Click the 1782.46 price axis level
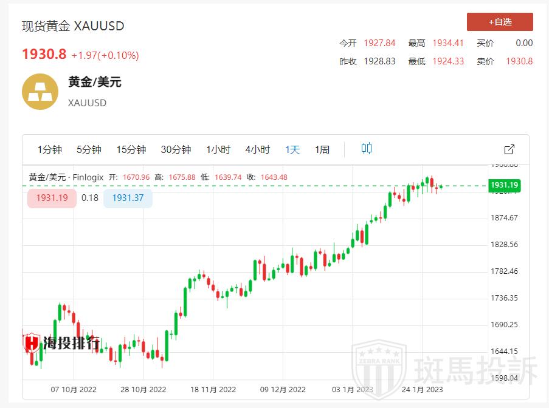 [x=504, y=271]
